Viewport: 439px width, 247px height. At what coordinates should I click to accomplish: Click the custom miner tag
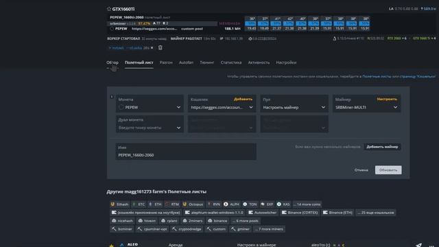click(x=216, y=228)
